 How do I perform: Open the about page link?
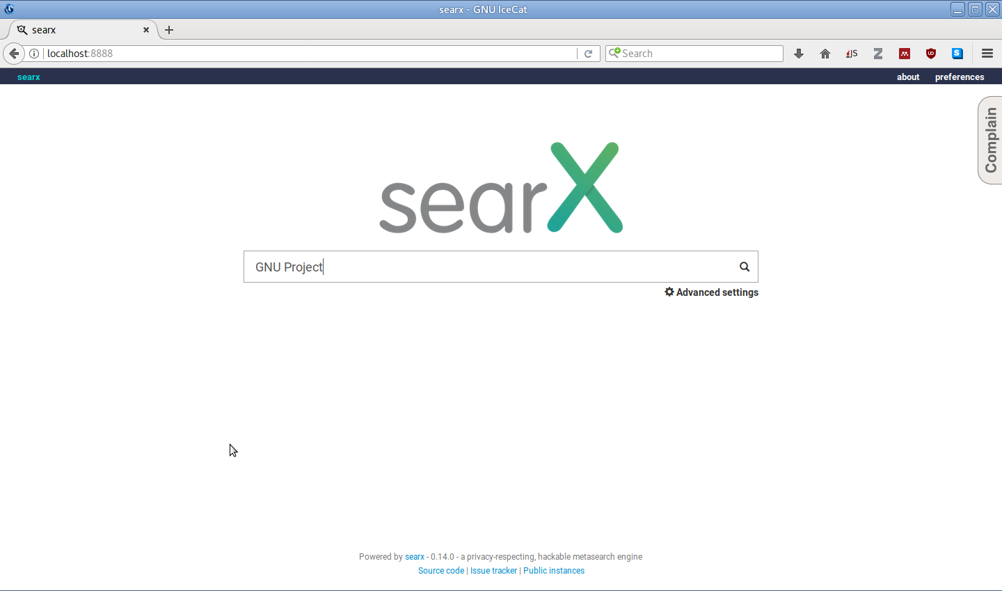pyautogui.click(x=907, y=77)
